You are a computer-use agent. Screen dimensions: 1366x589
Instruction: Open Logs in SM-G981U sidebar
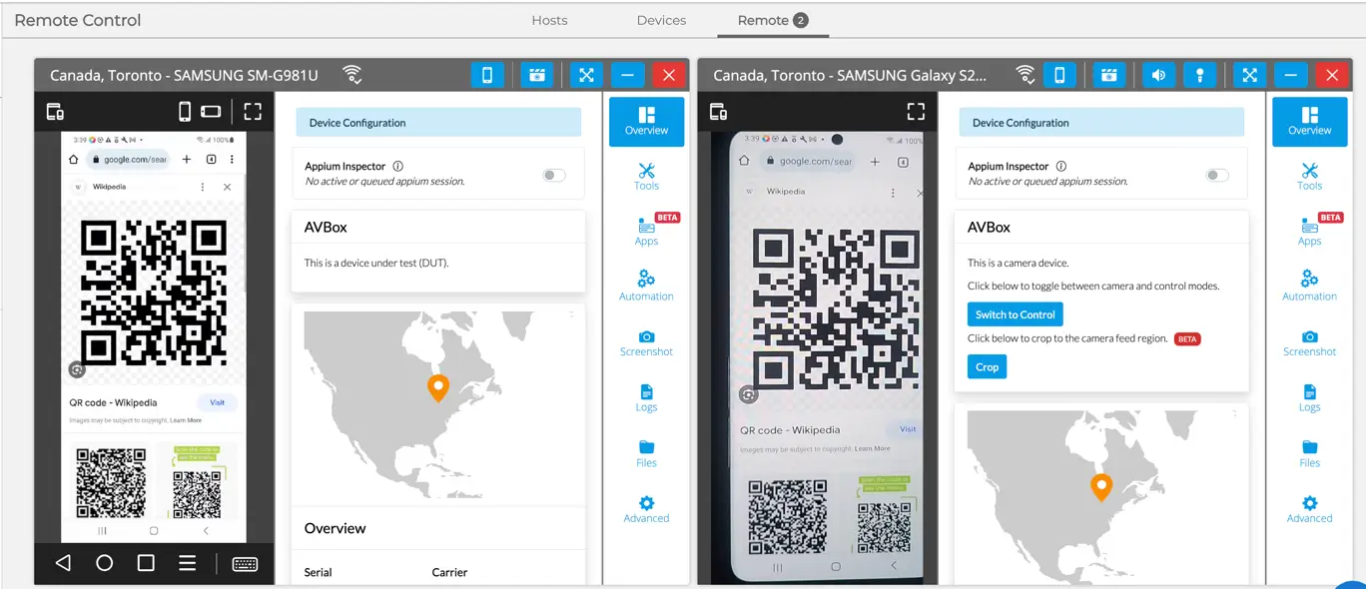point(646,397)
